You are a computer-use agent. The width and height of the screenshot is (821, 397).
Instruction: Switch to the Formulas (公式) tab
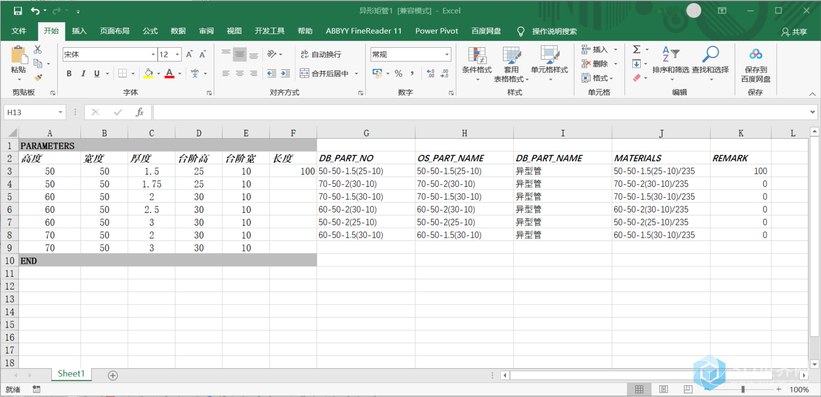[x=150, y=31]
